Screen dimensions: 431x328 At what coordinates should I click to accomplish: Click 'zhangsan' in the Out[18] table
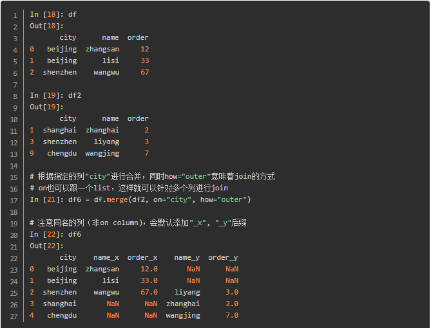click(x=102, y=49)
